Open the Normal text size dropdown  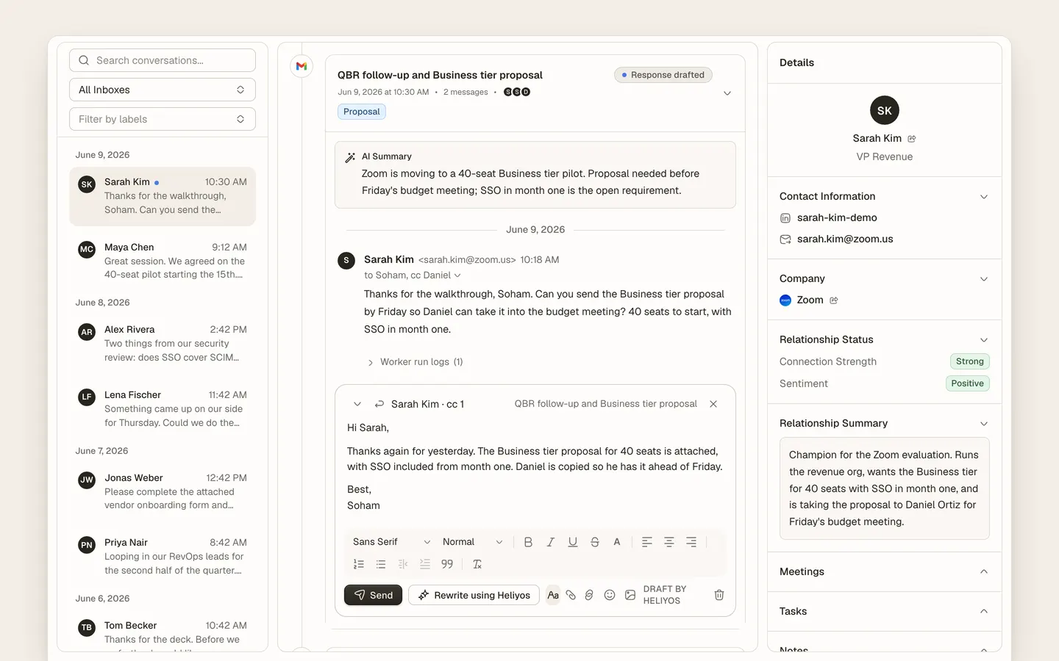click(x=472, y=542)
